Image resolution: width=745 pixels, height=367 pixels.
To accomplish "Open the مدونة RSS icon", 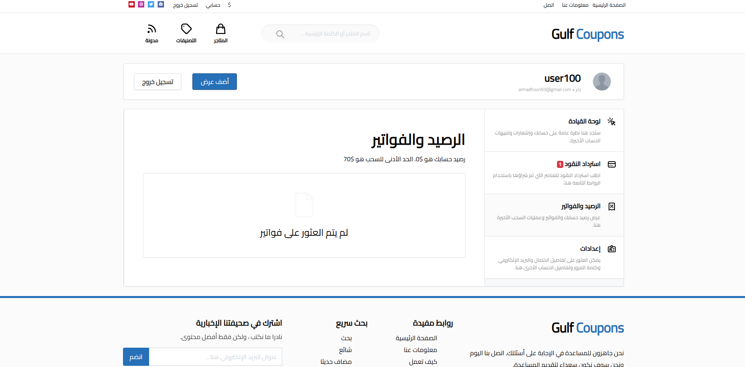I will click(x=152, y=28).
